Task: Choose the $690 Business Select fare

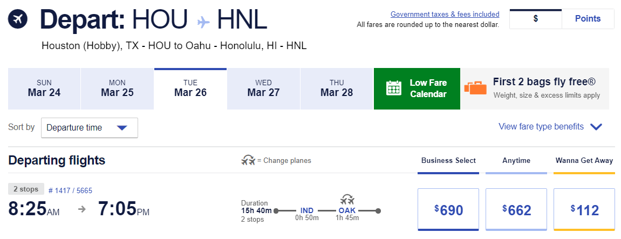Action: point(448,209)
